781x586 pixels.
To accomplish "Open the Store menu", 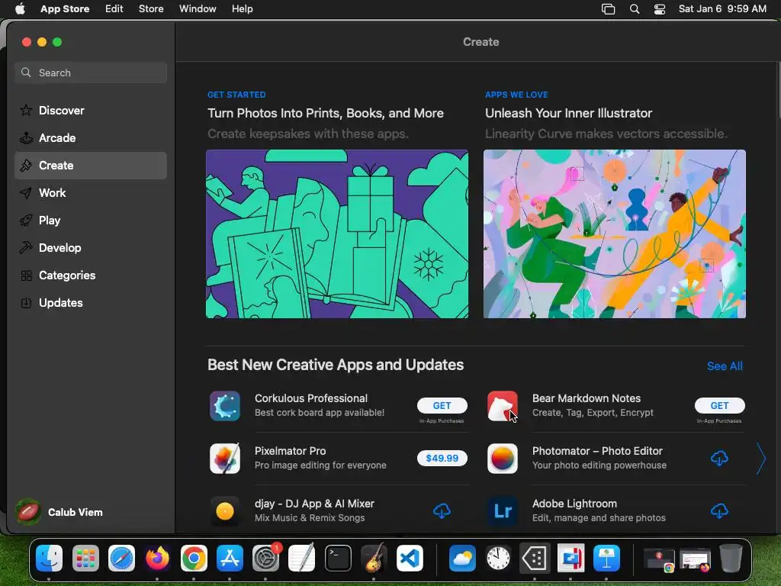I will tap(151, 9).
